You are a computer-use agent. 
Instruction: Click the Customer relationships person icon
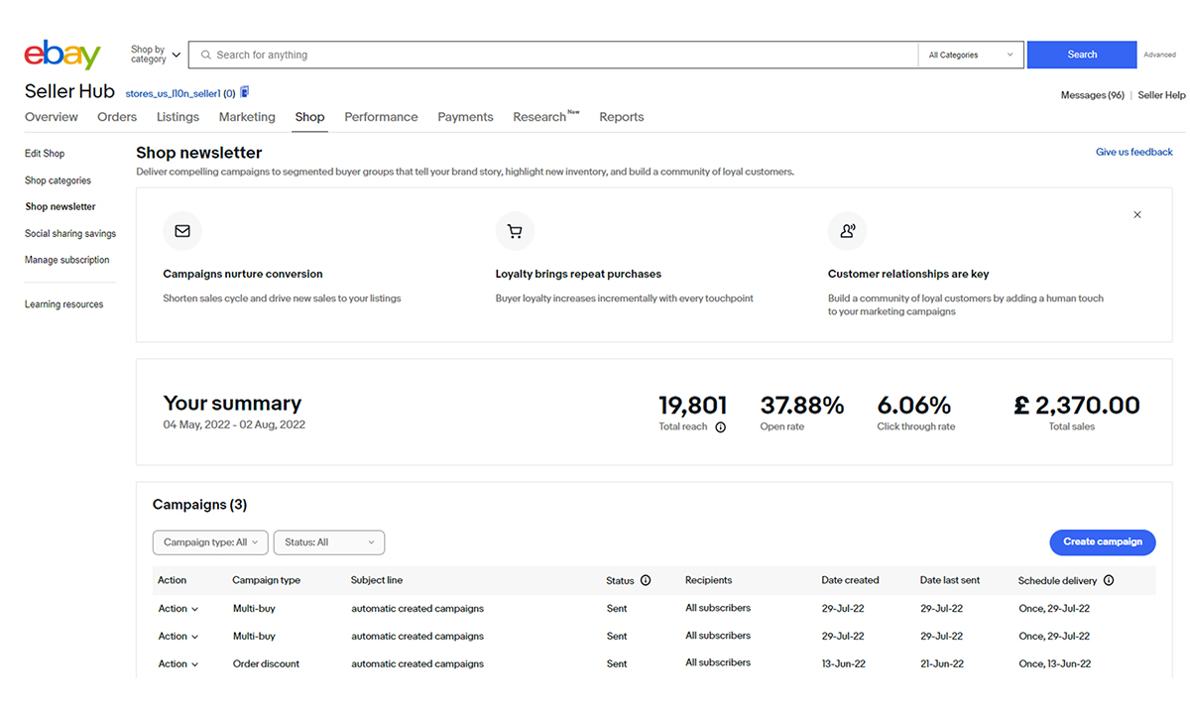point(847,231)
